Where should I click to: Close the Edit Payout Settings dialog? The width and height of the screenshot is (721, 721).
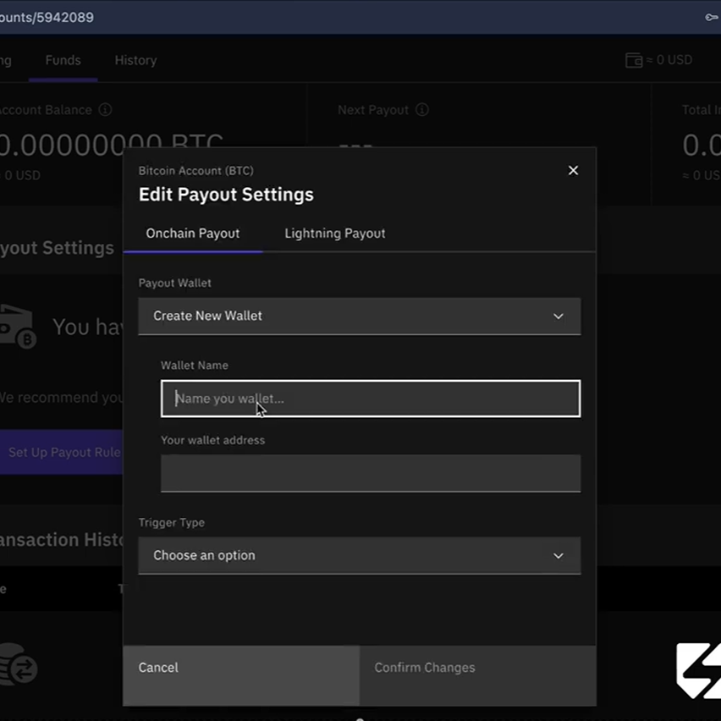(x=573, y=170)
